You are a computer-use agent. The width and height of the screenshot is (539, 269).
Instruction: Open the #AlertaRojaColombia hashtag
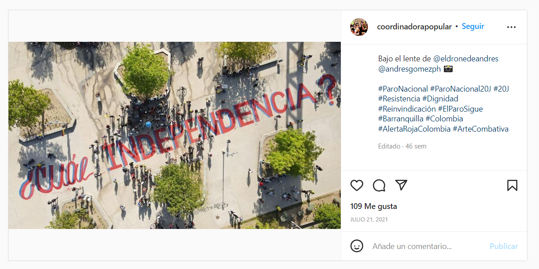tap(414, 129)
